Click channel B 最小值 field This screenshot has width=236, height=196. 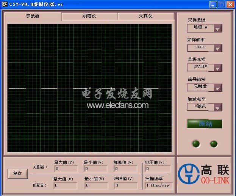point(96,185)
